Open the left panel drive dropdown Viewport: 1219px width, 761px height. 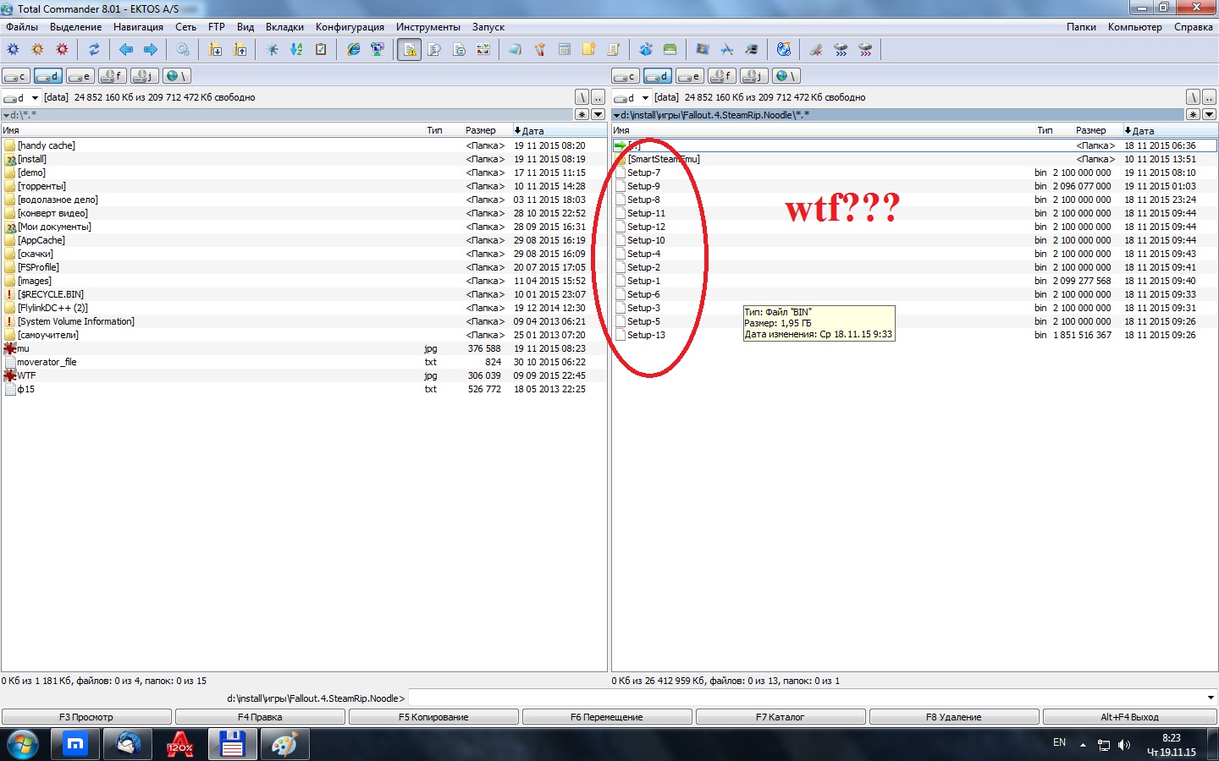[x=35, y=97]
